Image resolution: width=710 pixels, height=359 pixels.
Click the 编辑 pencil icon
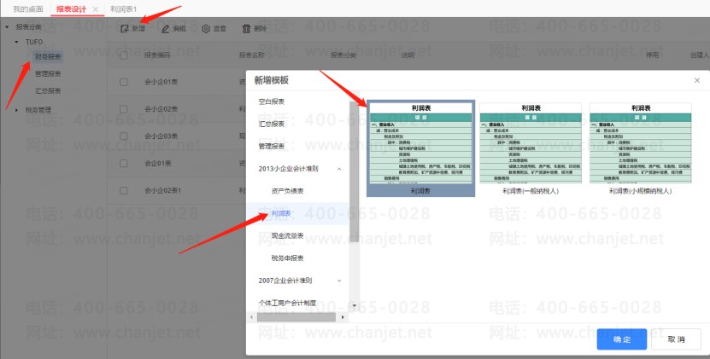pos(165,29)
